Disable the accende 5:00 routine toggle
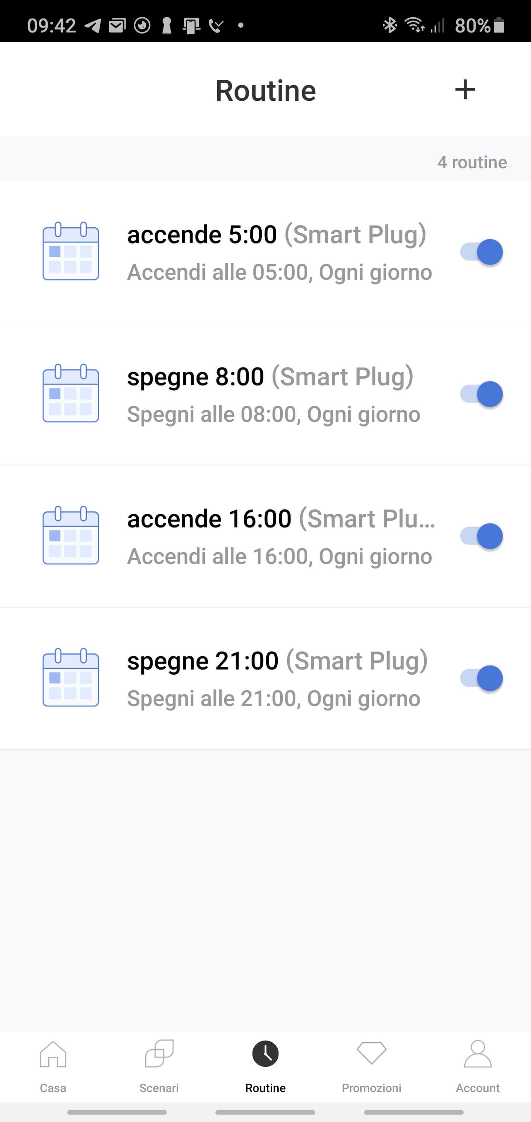This screenshot has width=531, height=1122. (x=481, y=252)
